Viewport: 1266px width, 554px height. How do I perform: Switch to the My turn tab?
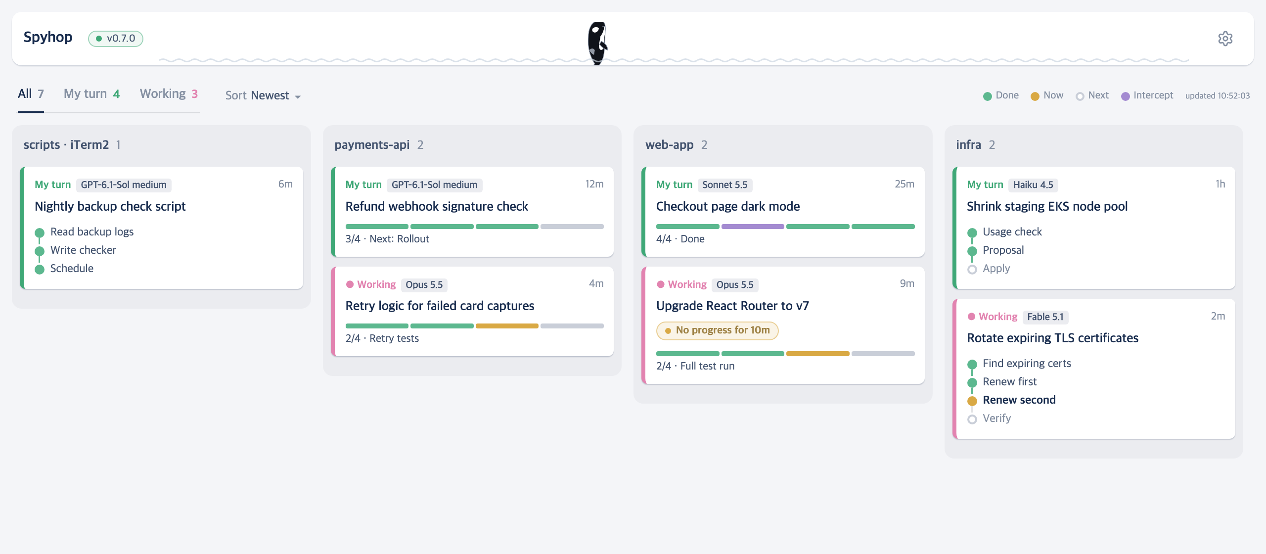(92, 94)
